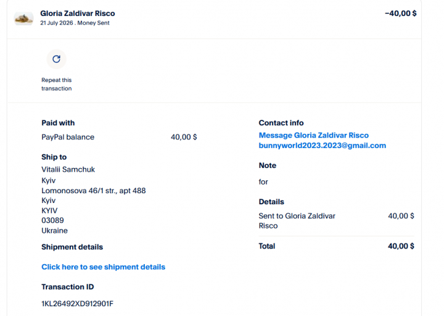
Task: Click the Gloria Zaldivar Risco header name
Action: [78, 14]
